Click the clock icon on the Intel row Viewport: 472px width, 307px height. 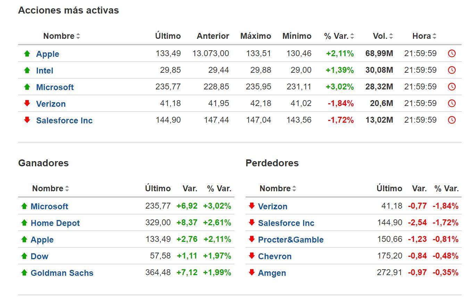[x=452, y=70]
